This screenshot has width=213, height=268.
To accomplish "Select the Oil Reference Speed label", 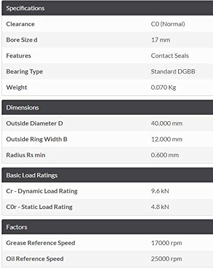I will [35, 259].
